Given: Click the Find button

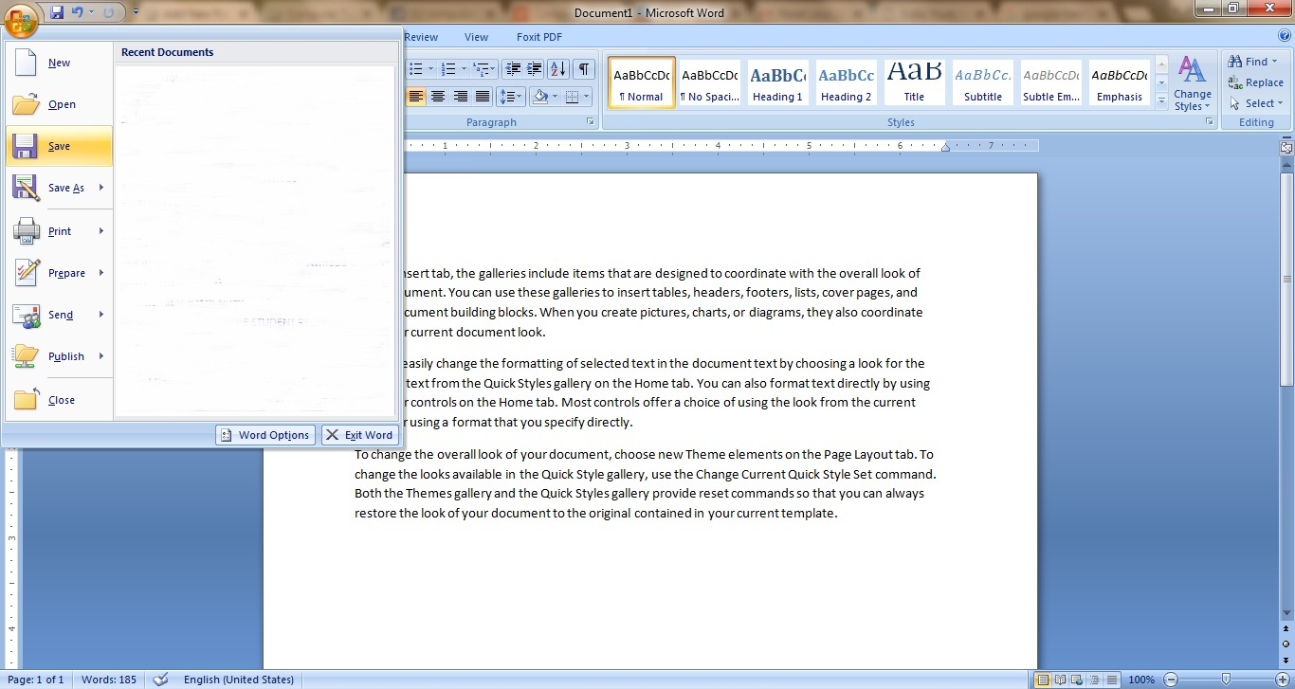Looking at the screenshot, I should 1253,62.
